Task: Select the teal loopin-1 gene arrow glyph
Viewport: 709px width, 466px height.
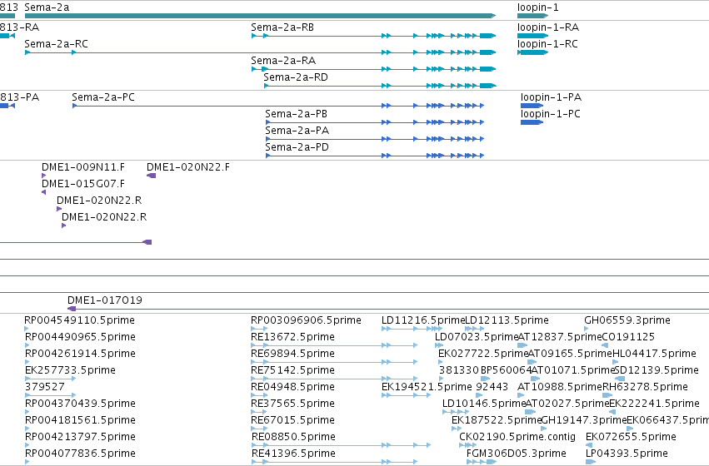Action: (532, 16)
